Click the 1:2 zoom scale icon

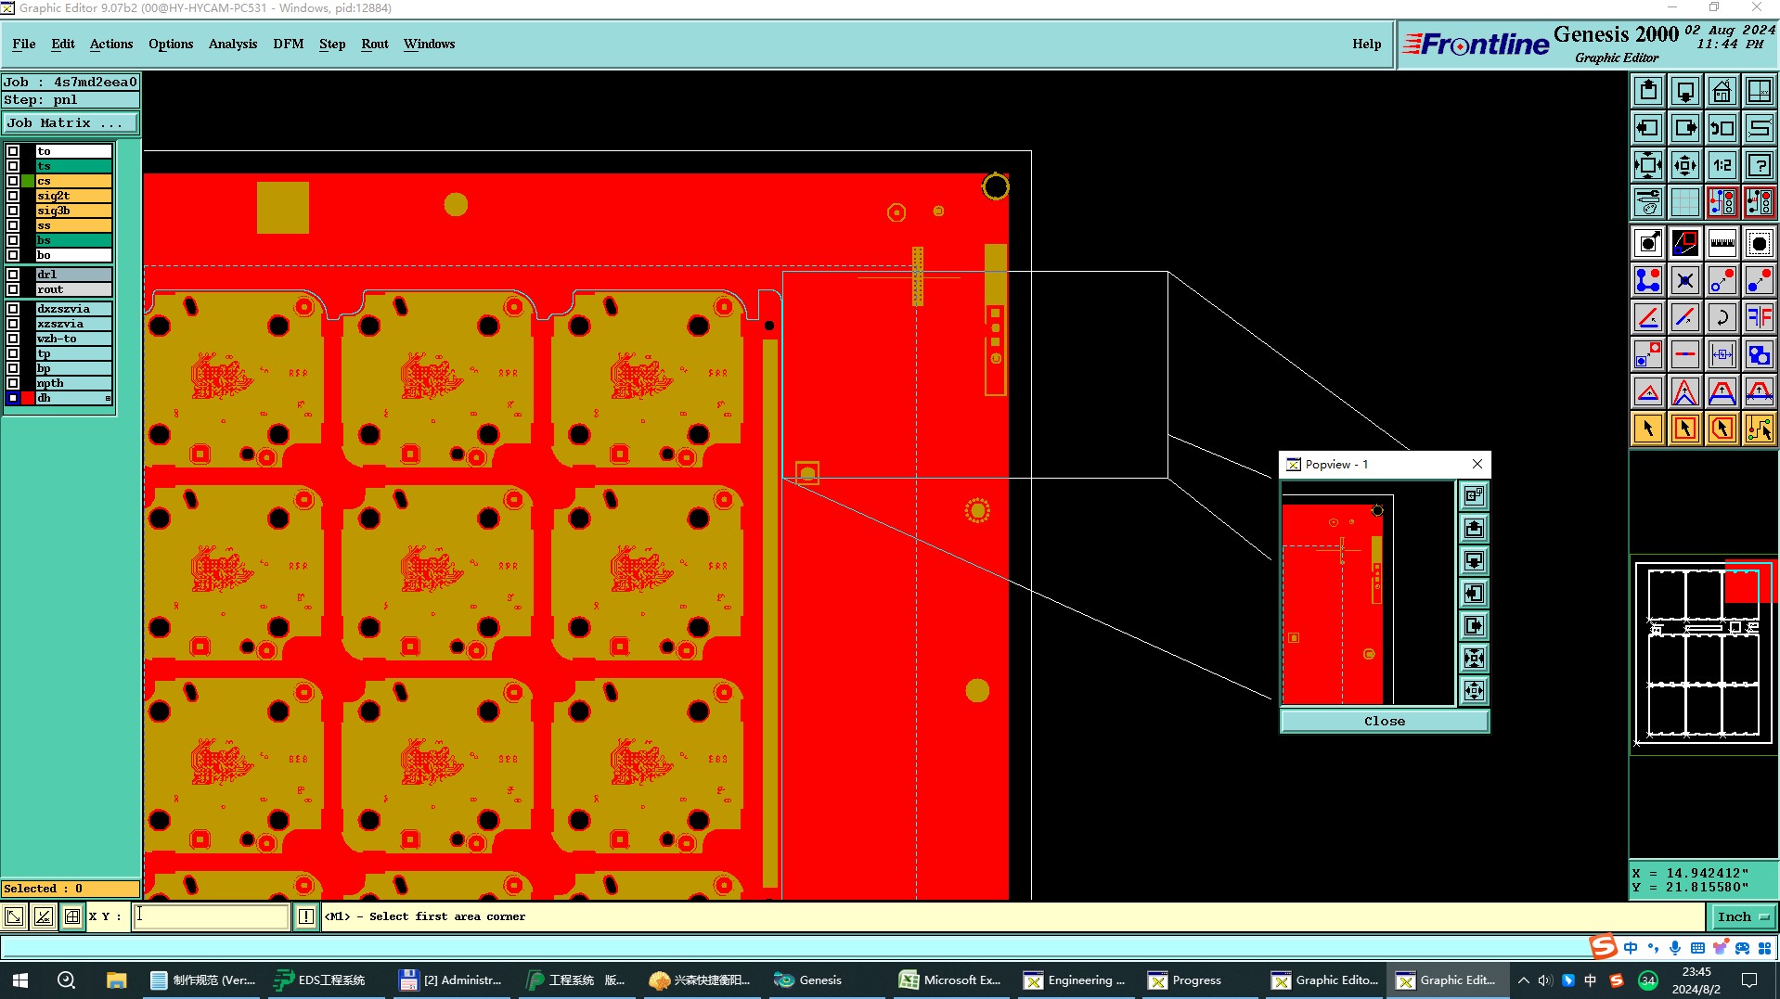[x=1722, y=165]
